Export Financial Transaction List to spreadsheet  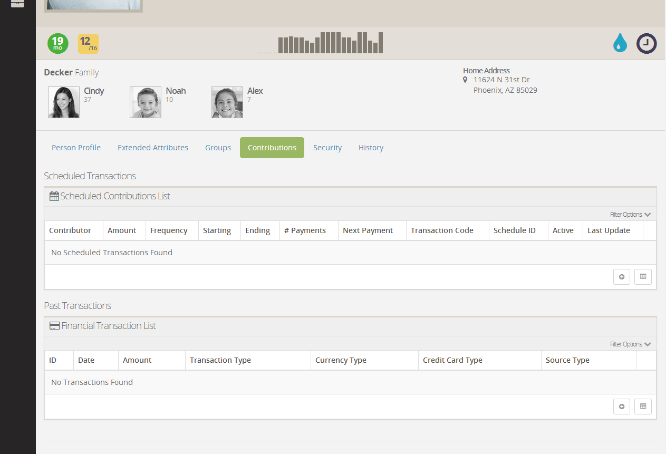pos(643,407)
